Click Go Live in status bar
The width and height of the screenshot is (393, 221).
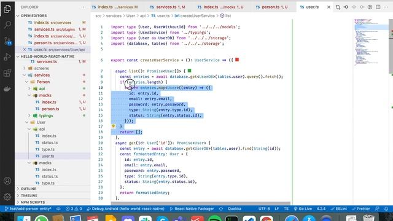(x=303, y=209)
